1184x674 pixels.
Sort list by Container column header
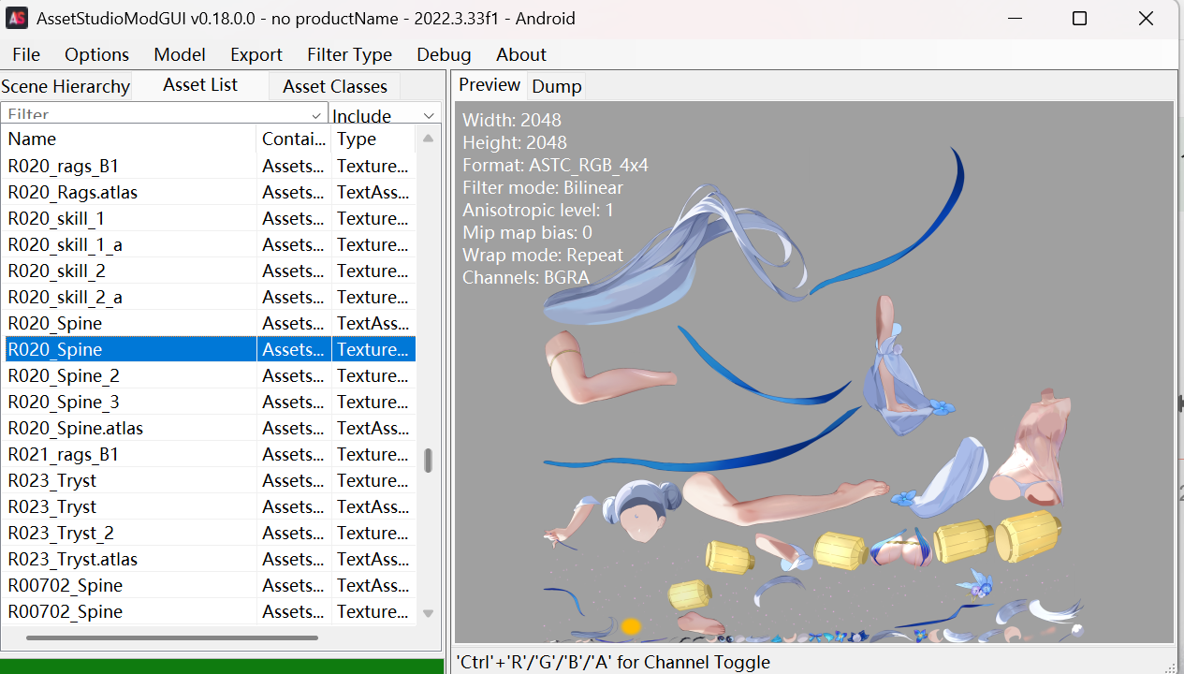pyautogui.click(x=294, y=139)
